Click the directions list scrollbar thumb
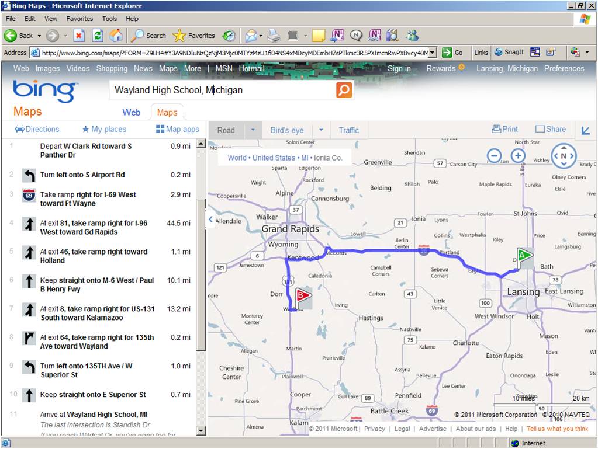598x449 pixels. (201, 274)
